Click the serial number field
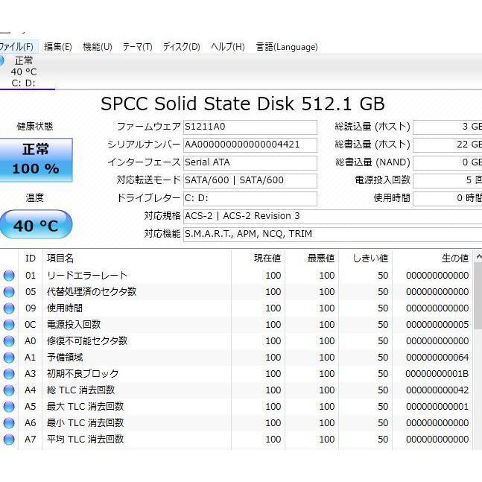This screenshot has height=482, width=482. pyautogui.click(x=250, y=145)
